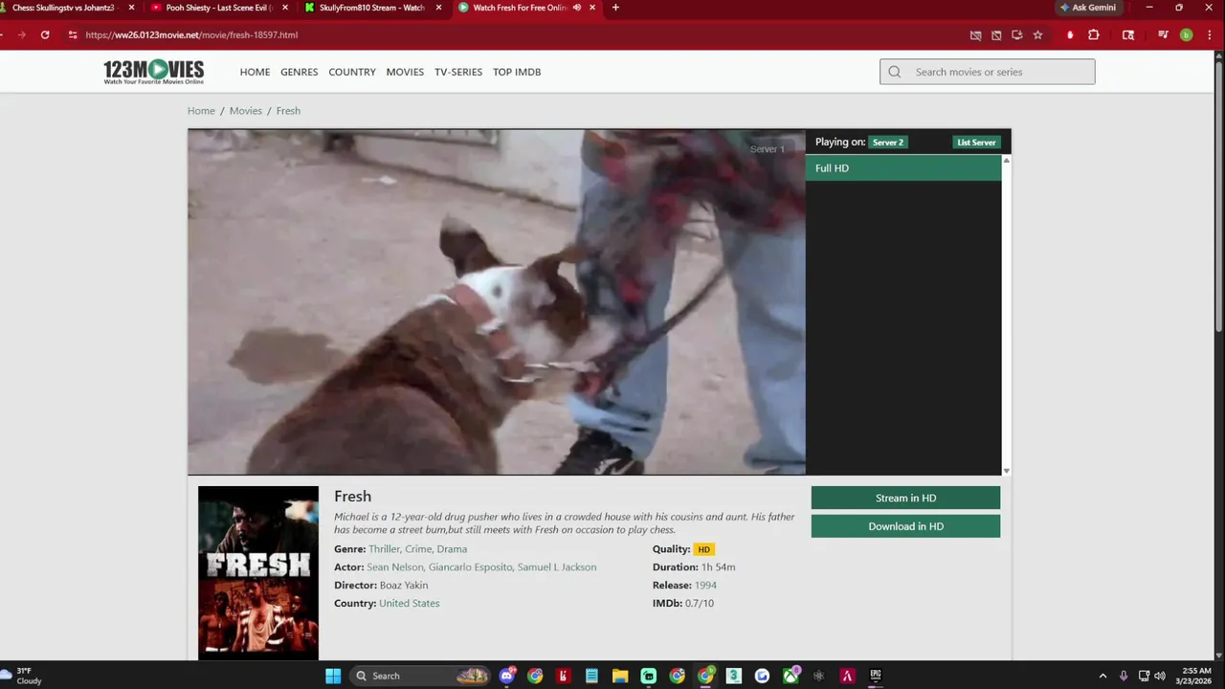Viewport: 1225px width, 689px height.
Task: Click the server list scrollbar down arrow
Action: click(x=1006, y=471)
